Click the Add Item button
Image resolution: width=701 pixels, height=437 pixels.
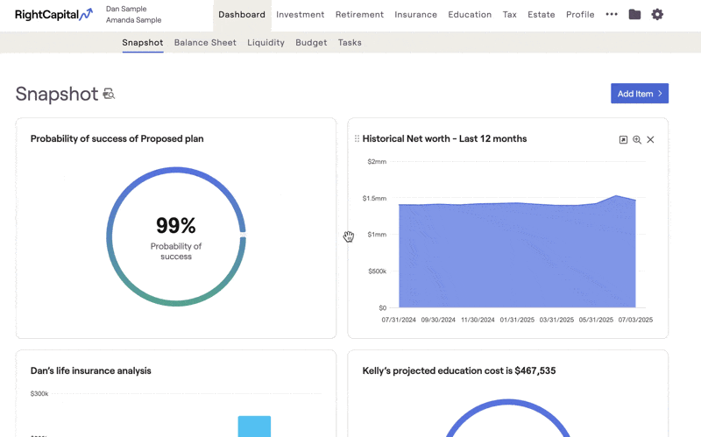click(640, 94)
